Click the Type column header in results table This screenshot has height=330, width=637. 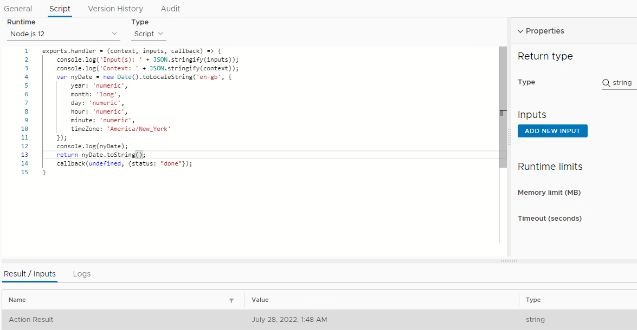(x=533, y=300)
